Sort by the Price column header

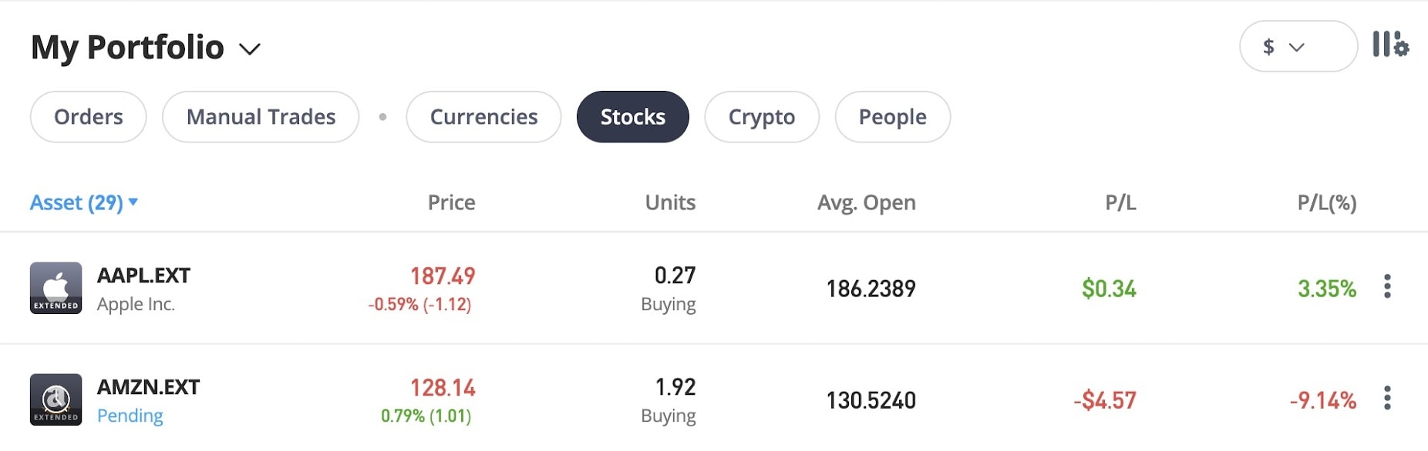[x=452, y=202]
